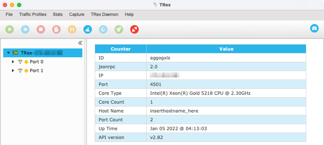Click the blurred IP value cell

pyautogui.click(x=226, y=75)
